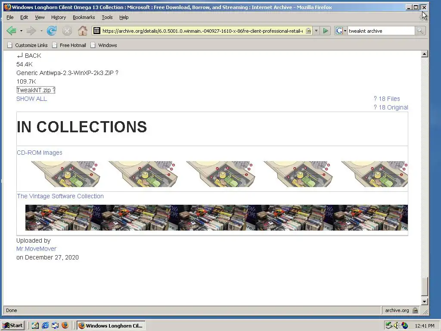Open the History menu
Screen dimensions: 441x331
coord(59,17)
